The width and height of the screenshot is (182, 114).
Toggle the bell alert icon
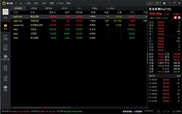coord(179,18)
